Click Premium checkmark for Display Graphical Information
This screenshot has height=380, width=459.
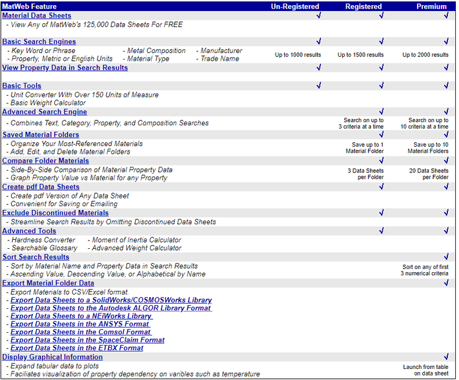[446, 357]
